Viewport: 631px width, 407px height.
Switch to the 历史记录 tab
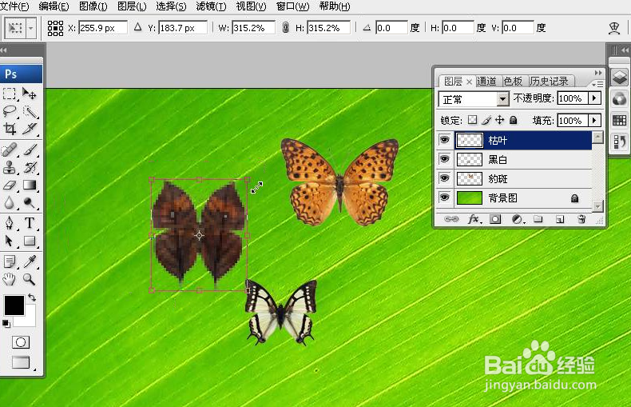coord(549,81)
